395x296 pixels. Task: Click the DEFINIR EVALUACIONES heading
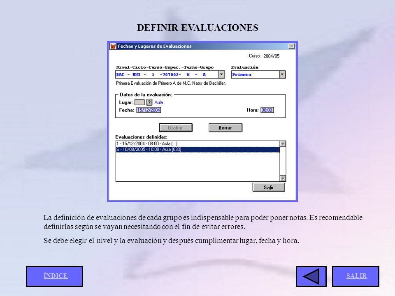pos(198,28)
